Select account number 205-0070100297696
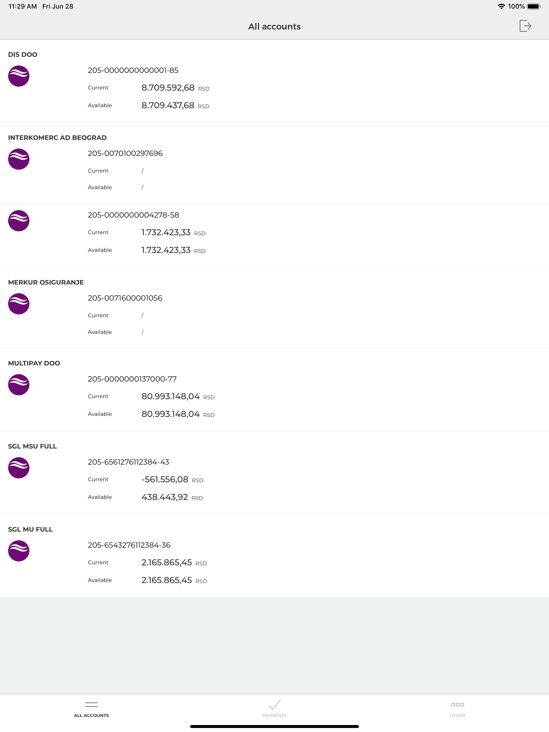 point(125,153)
